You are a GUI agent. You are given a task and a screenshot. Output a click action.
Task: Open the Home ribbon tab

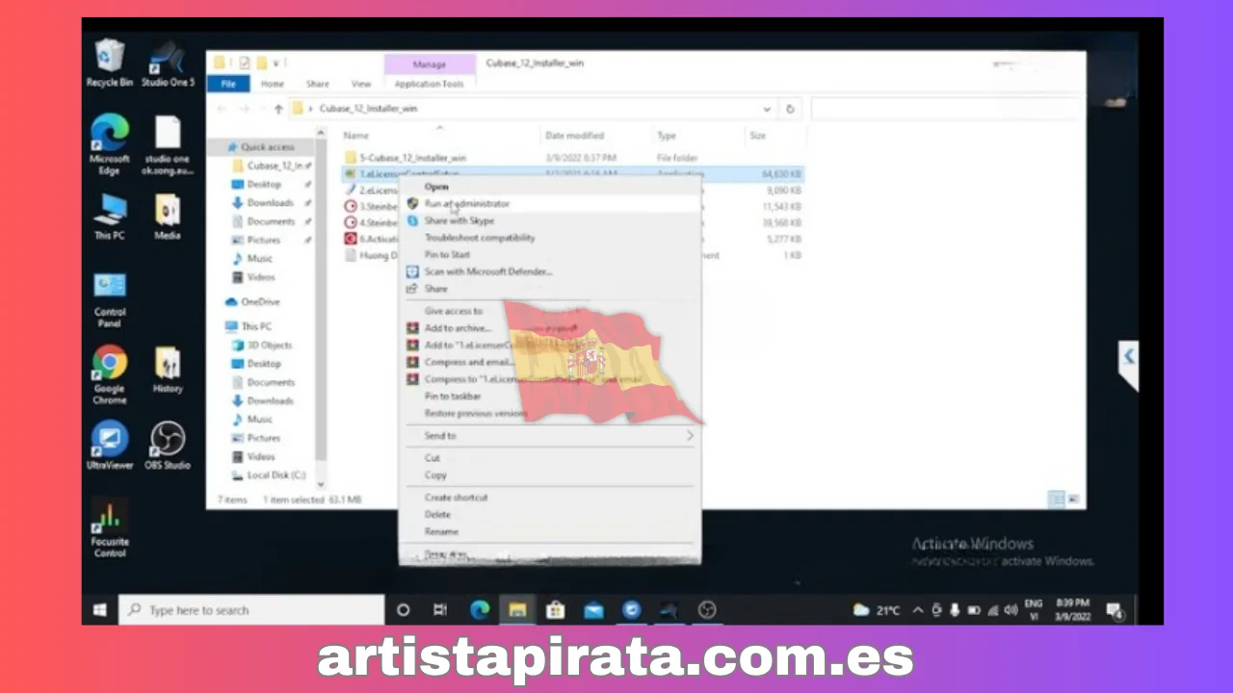[273, 84]
